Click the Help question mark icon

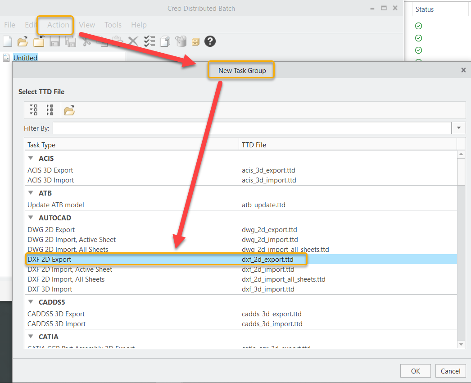pos(209,41)
